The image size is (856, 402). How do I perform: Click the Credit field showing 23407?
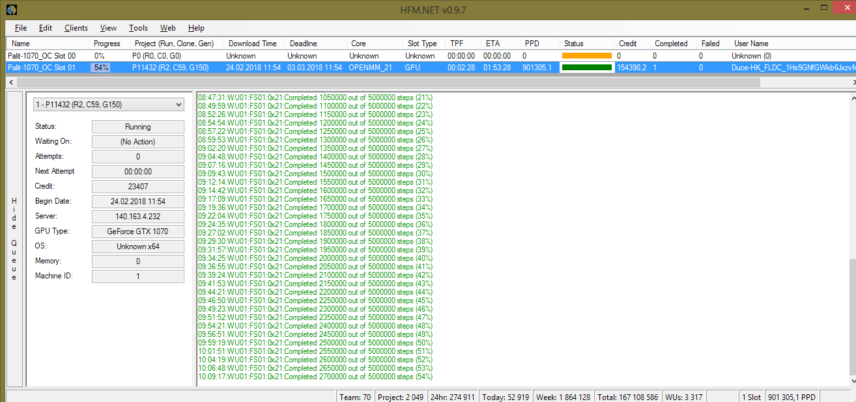137,187
